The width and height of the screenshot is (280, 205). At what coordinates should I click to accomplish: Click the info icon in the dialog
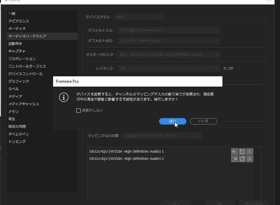pos(64,97)
